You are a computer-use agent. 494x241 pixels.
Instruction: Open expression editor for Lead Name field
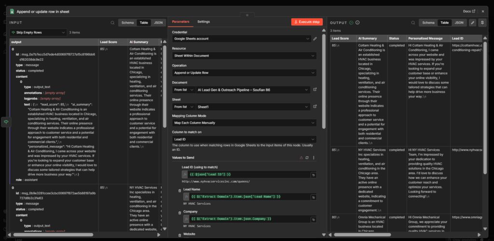tap(314, 197)
